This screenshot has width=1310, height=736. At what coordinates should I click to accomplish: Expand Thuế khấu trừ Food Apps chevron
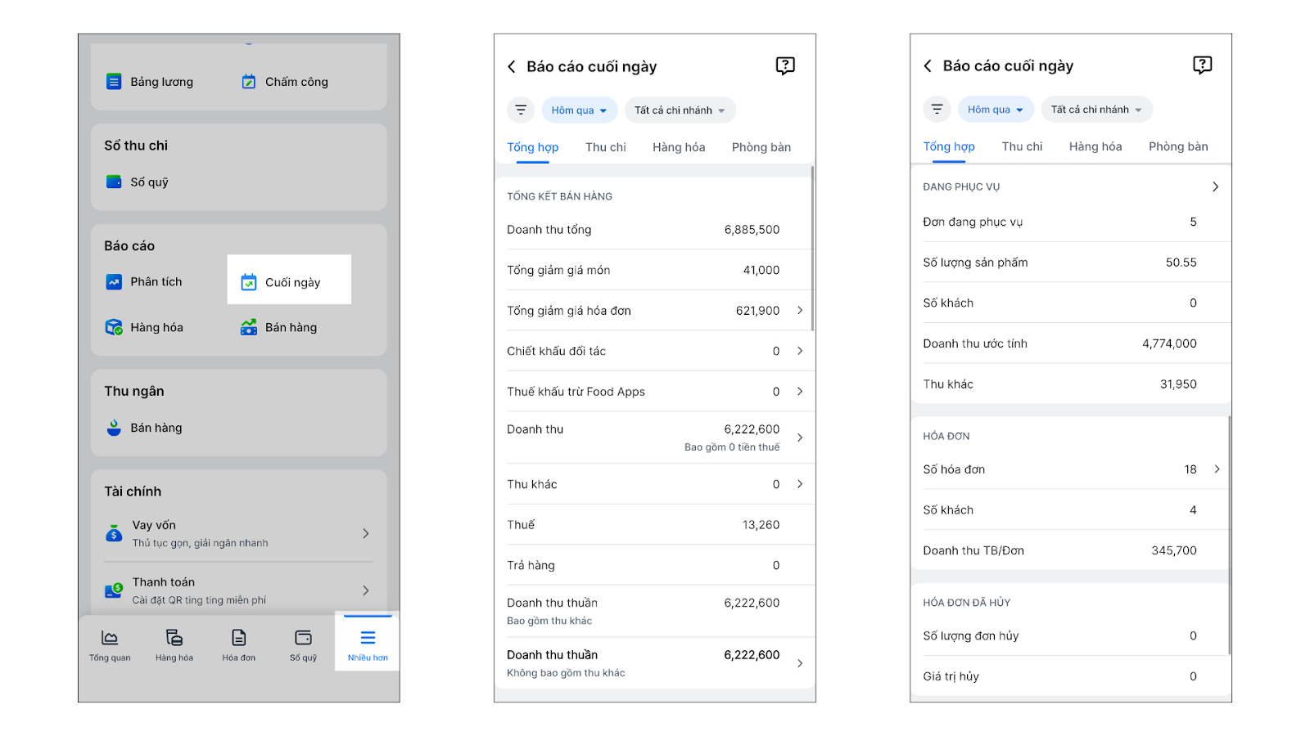(800, 392)
